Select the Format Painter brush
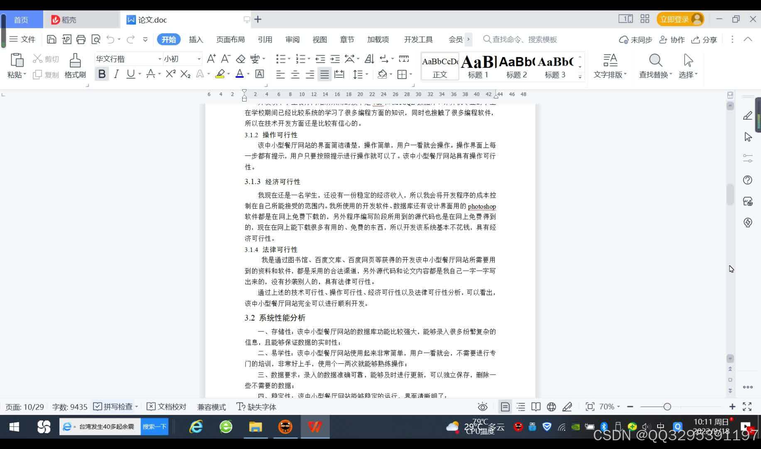The height and width of the screenshot is (449, 761). [x=75, y=60]
